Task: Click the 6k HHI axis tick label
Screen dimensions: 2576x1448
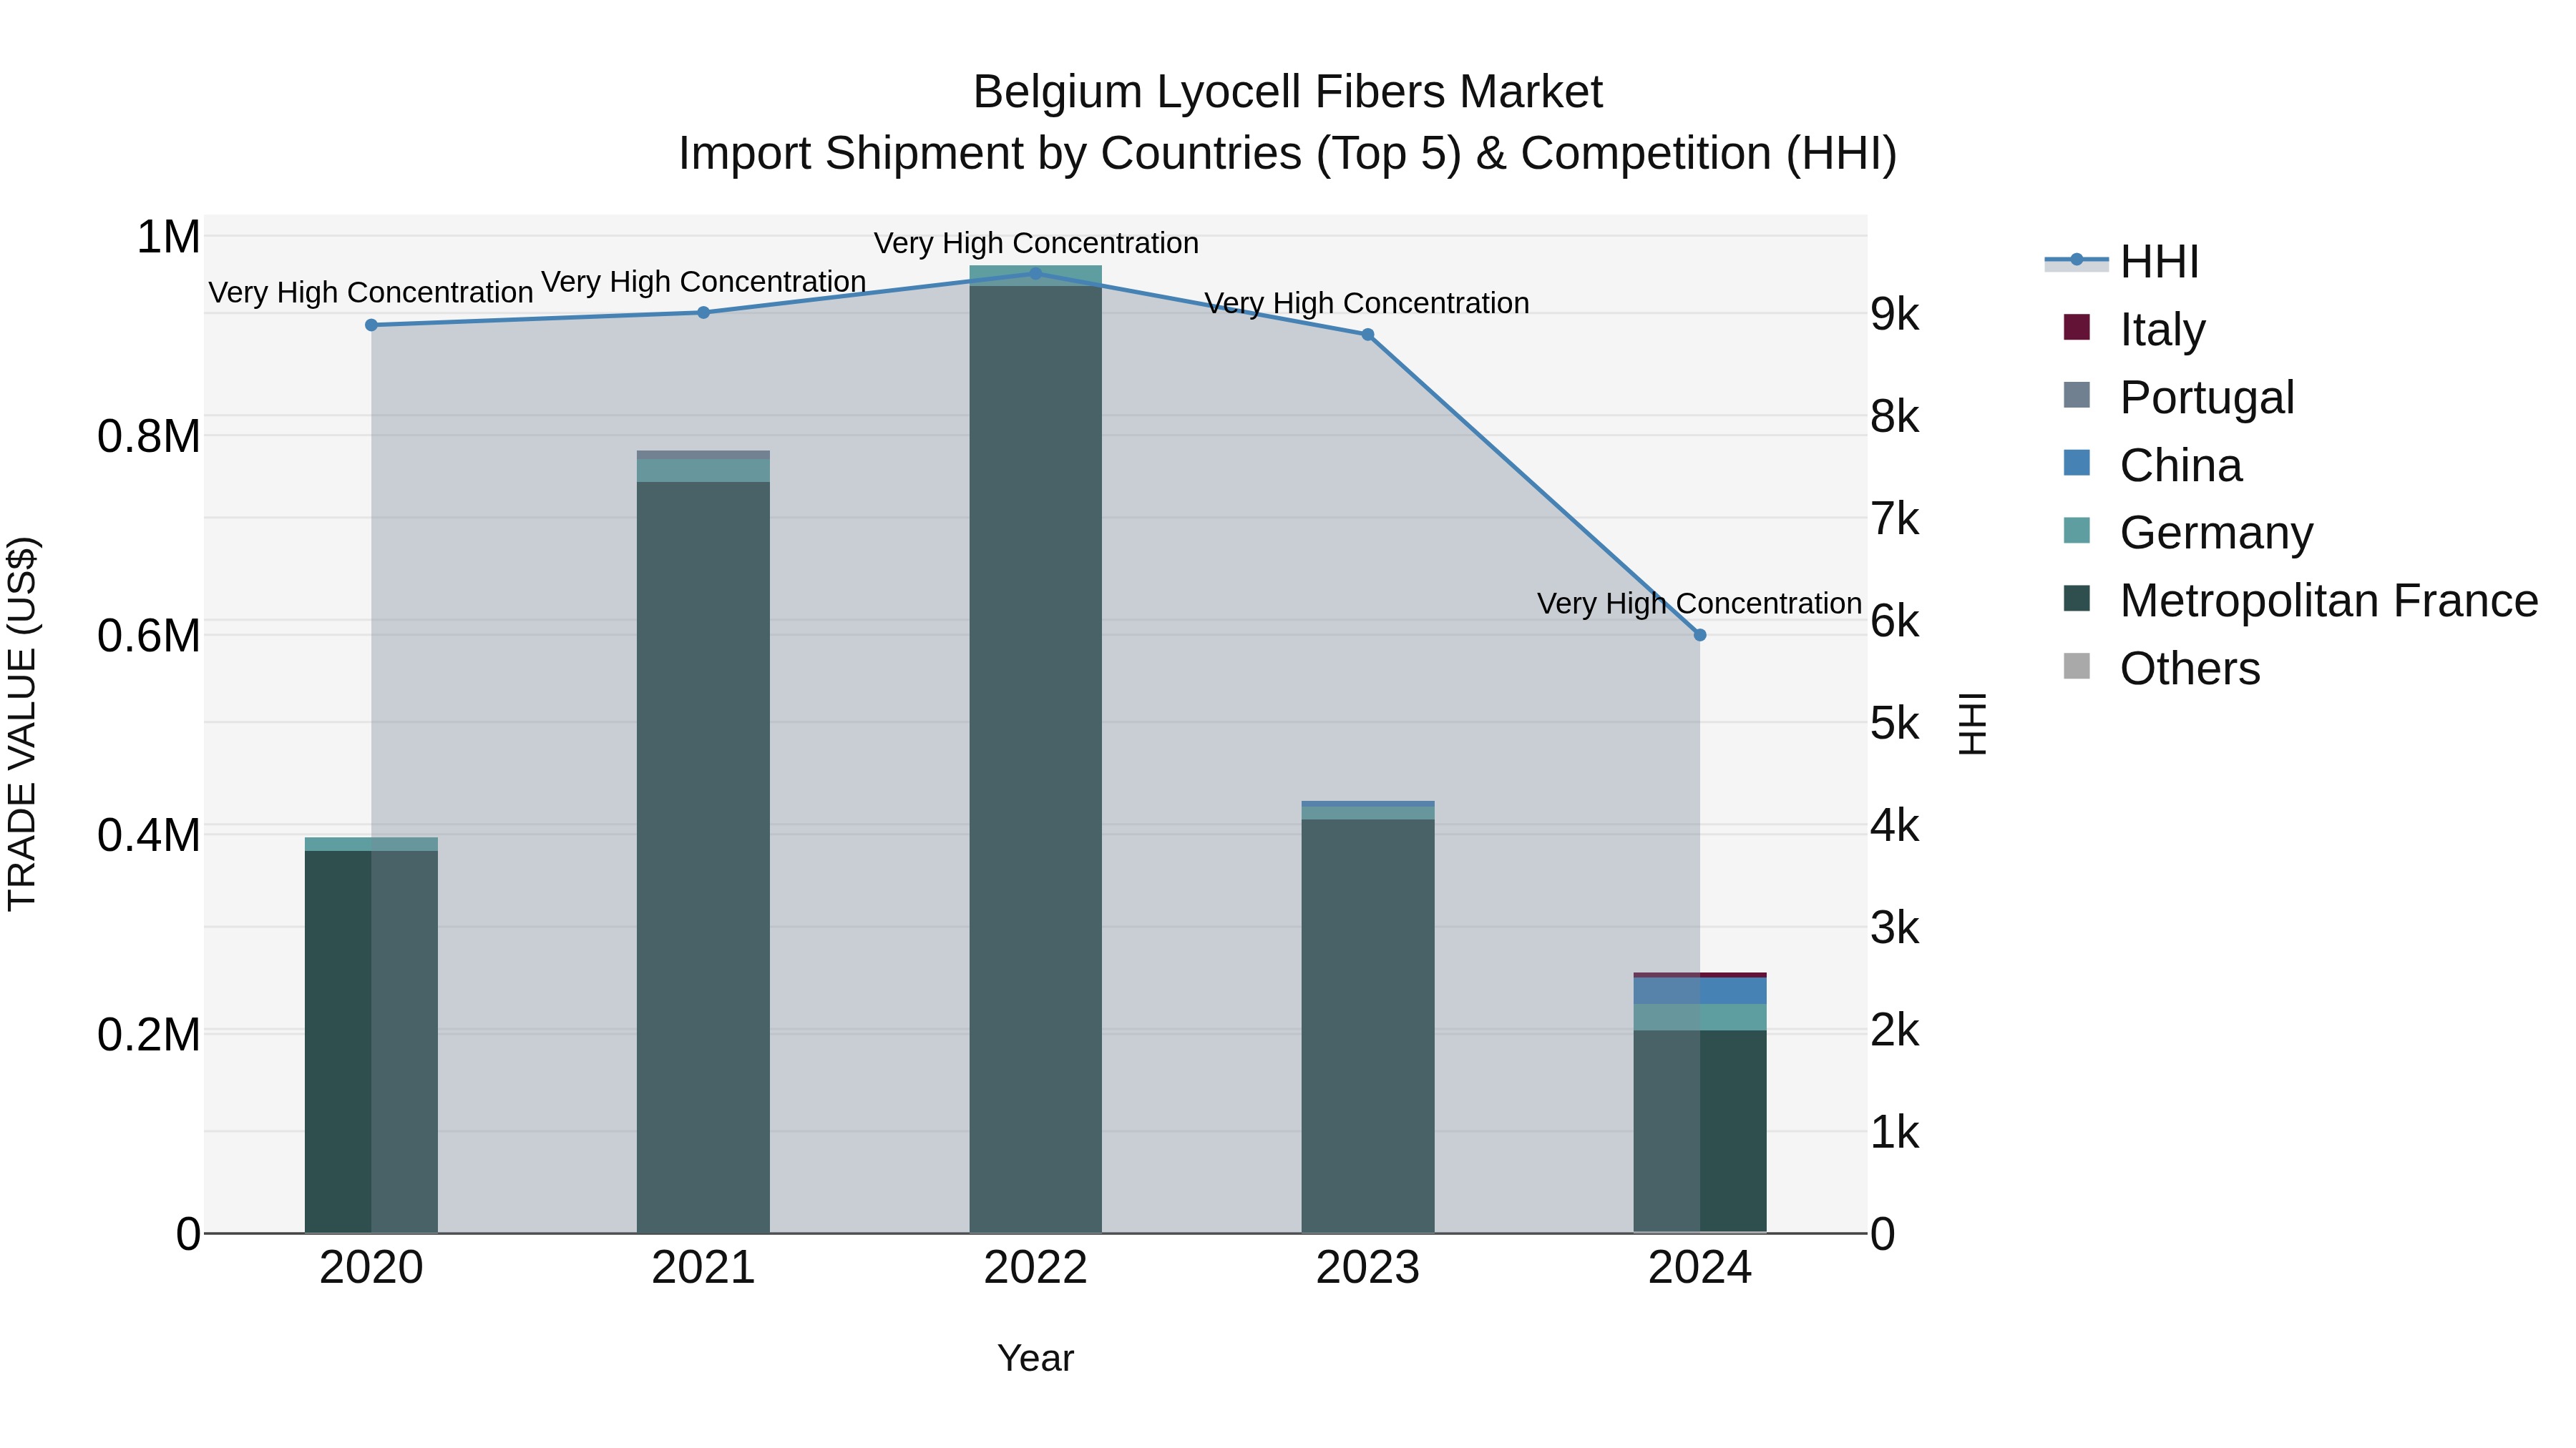Action: click(1895, 621)
